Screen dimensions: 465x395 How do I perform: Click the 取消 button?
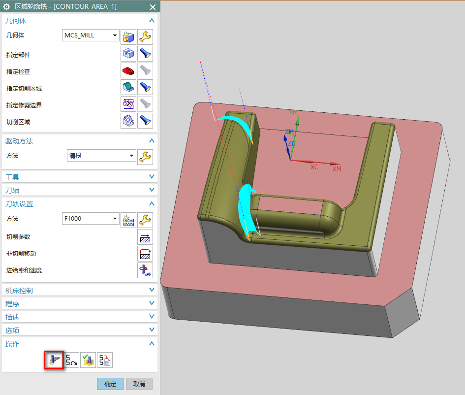pyautogui.click(x=139, y=384)
